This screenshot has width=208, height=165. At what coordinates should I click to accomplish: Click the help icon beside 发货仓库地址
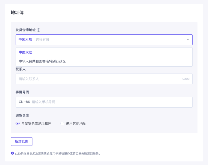[x=39, y=30]
